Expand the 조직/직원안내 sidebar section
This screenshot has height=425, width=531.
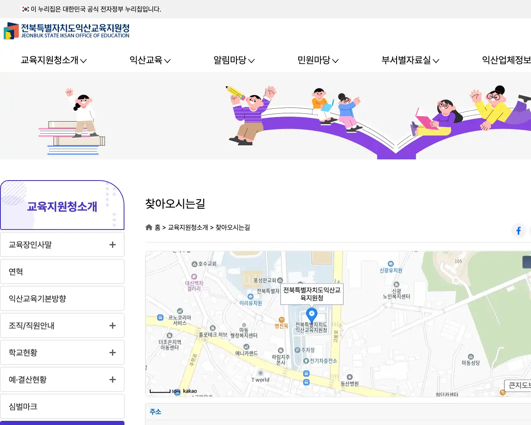(x=112, y=325)
